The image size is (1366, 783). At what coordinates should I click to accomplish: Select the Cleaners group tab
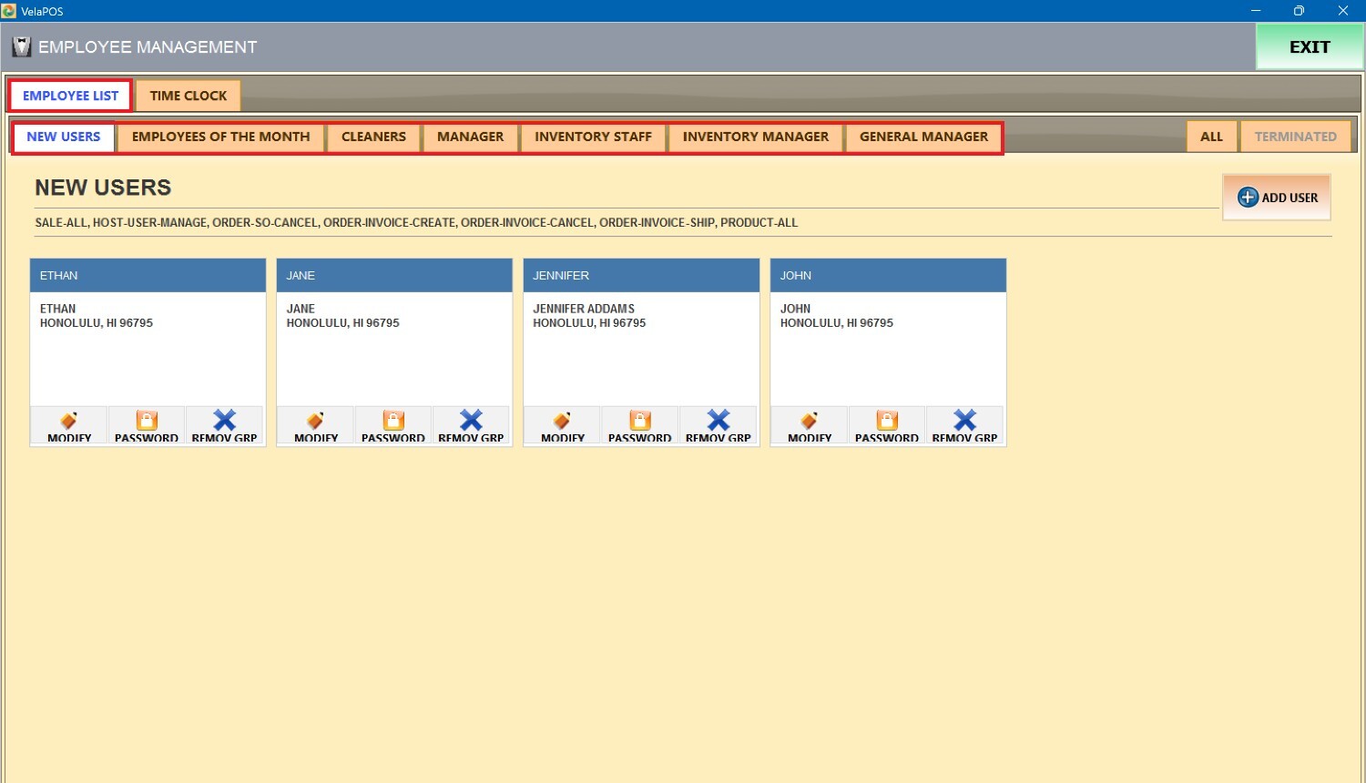pyautogui.click(x=373, y=137)
